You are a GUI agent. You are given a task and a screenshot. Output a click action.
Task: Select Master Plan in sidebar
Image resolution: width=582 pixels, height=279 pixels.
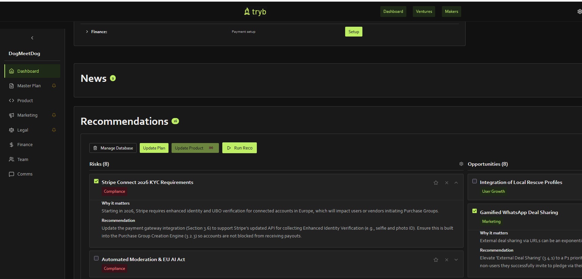click(32, 86)
